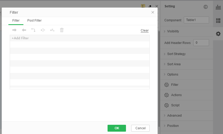Viewport: 223px width, 134px height.
Task: Switch to the Post Filter tab
Action: pyautogui.click(x=34, y=21)
